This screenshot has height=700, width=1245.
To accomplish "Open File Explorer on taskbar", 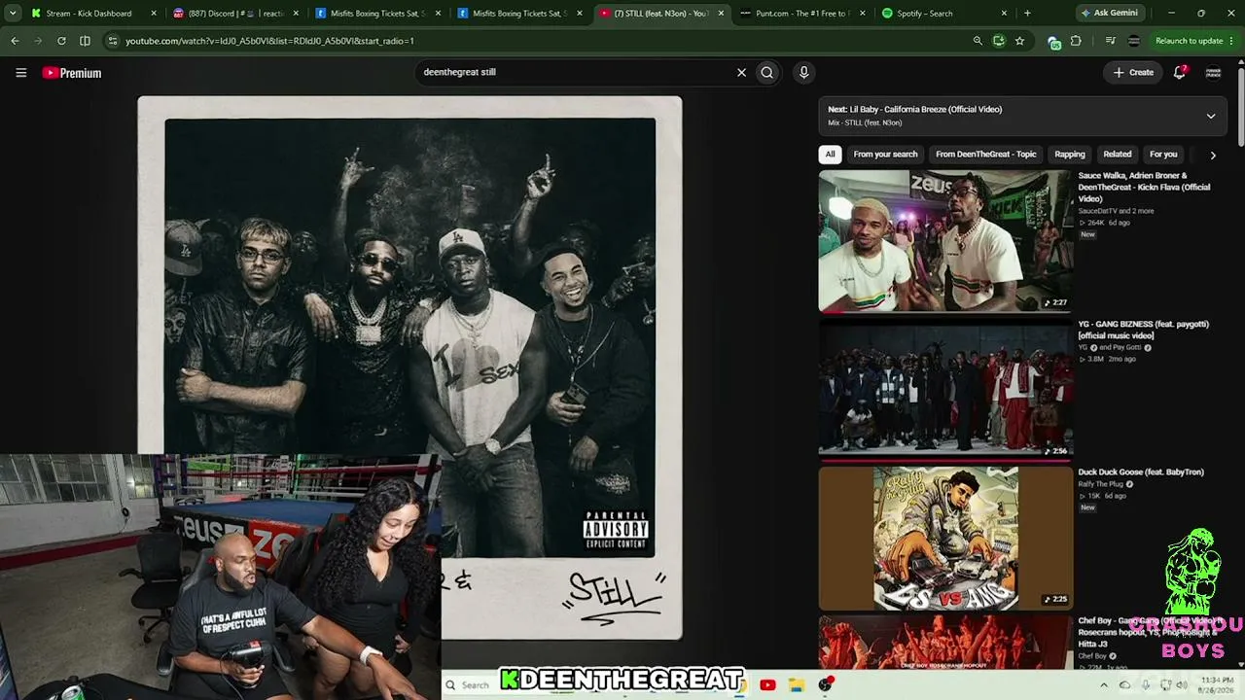I will (x=797, y=685).
